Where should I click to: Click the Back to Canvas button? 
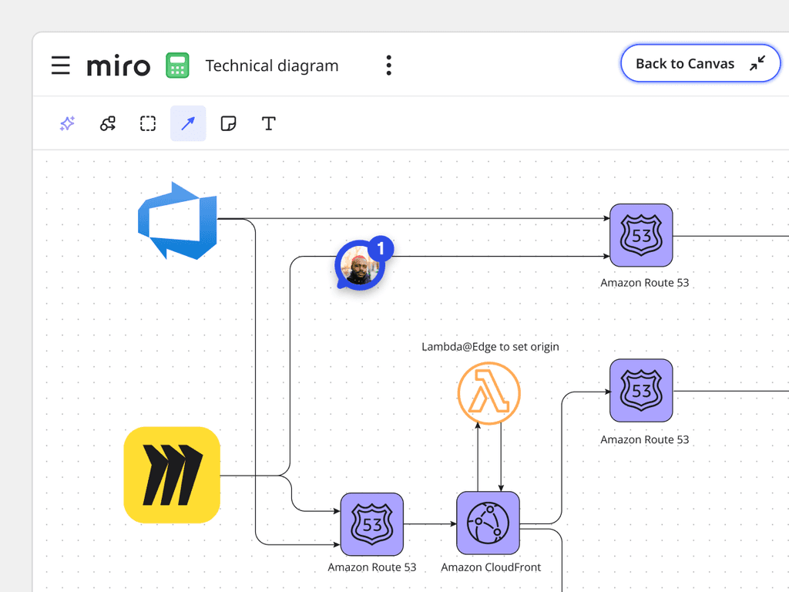point(700,63)
